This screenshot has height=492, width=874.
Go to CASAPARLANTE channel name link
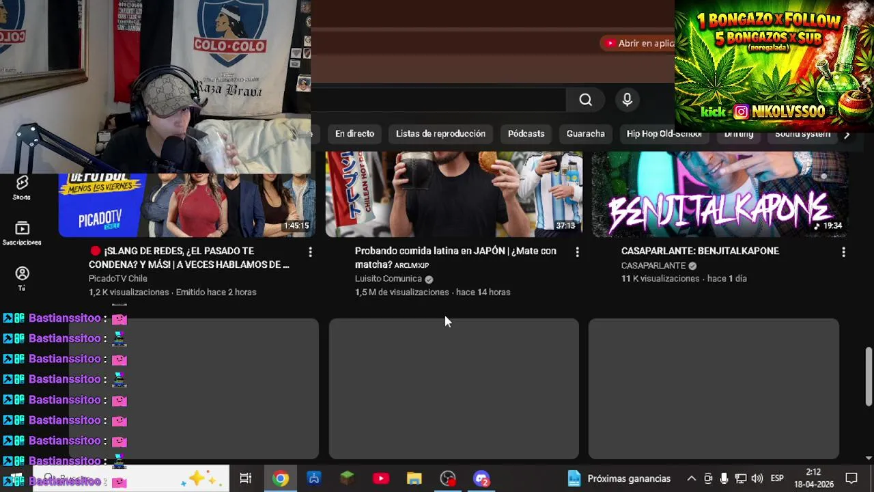pos(653,266)
